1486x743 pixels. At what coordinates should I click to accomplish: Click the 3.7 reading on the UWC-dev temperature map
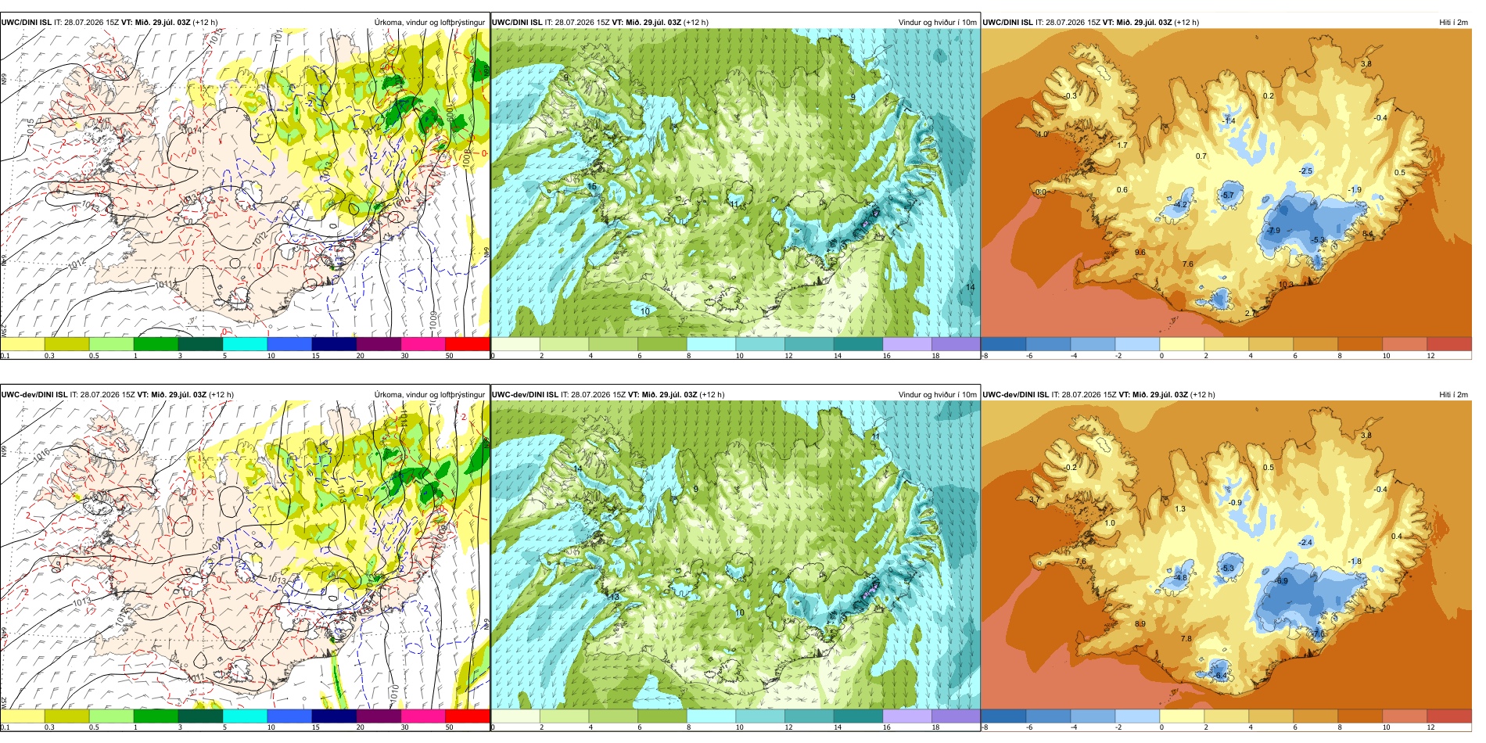pyautogui.click(x=1034, y=499)
